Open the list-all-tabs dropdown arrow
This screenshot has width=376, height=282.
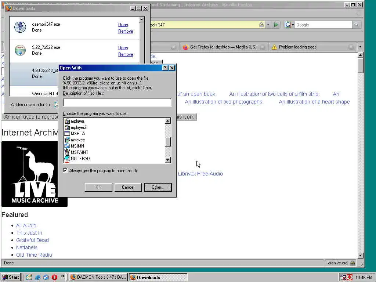[x=360, y=47]
